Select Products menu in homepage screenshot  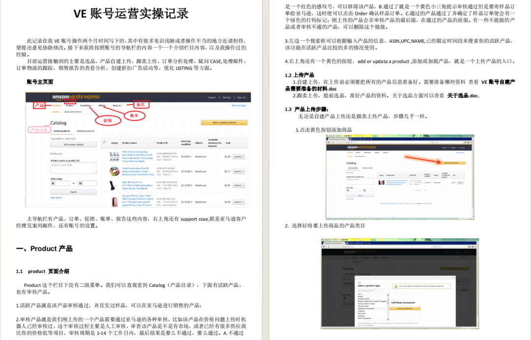(x=57, y=106)
